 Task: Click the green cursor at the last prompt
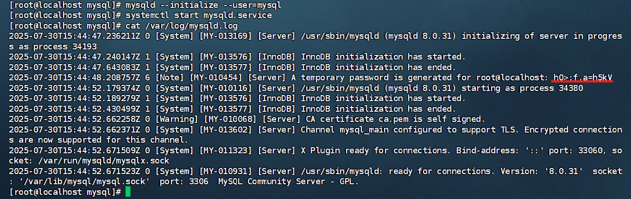[x=128, y=192]
